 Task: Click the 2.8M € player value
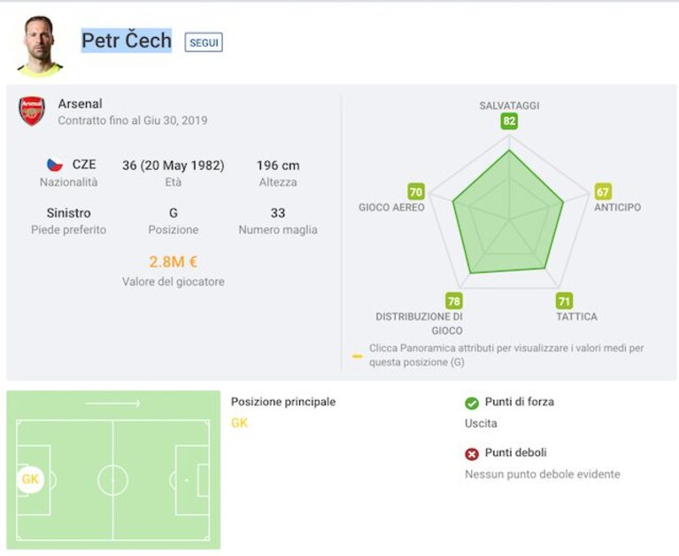pyautogui.click(x=174, y=262)
